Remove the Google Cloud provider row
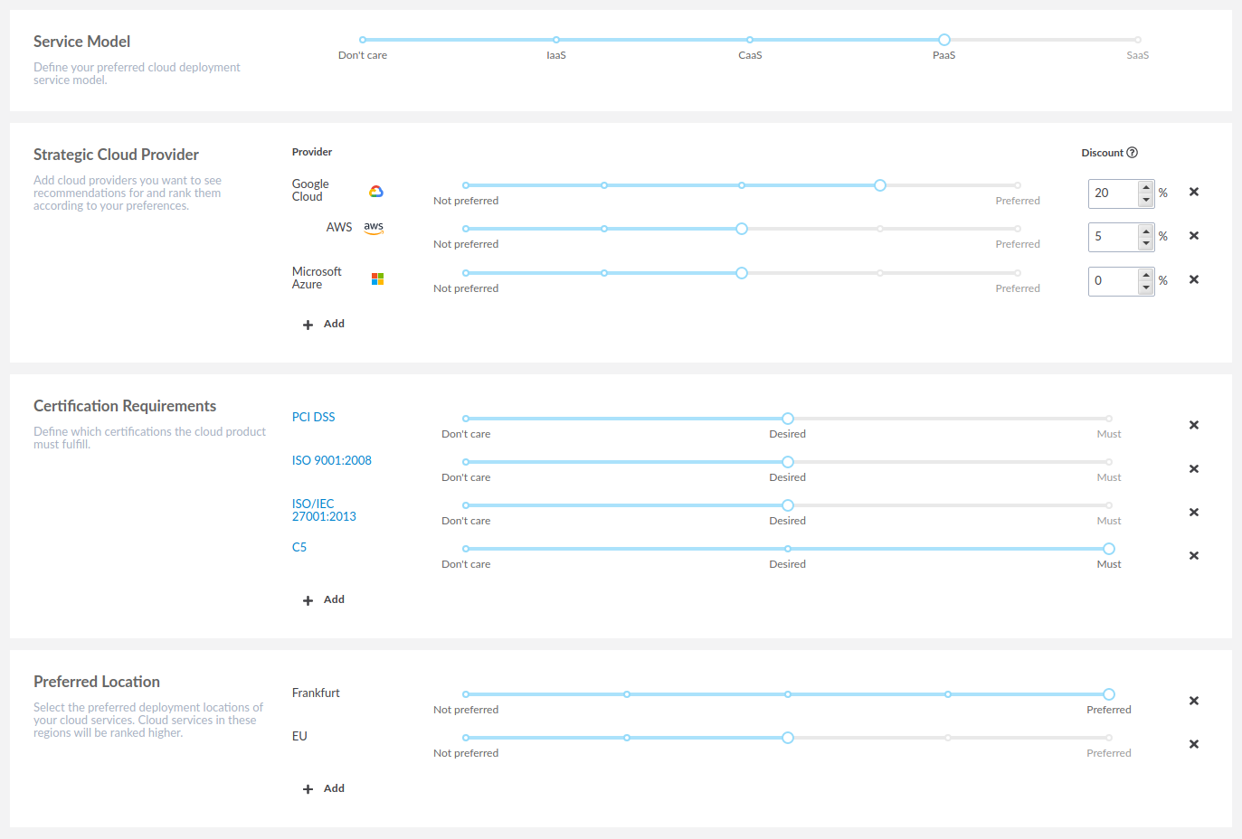 1193,192
